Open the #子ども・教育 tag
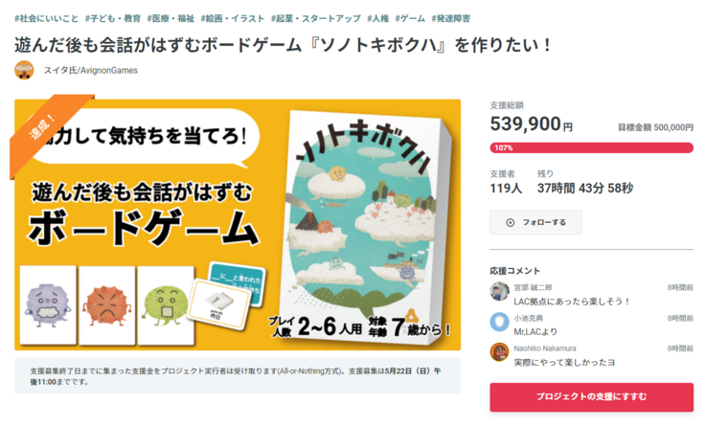Viewport: 705px width, 426px height. point(112,18)
